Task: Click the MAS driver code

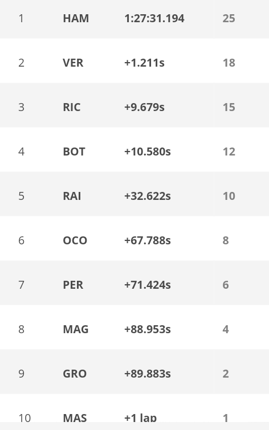Action: pos(75,418)
